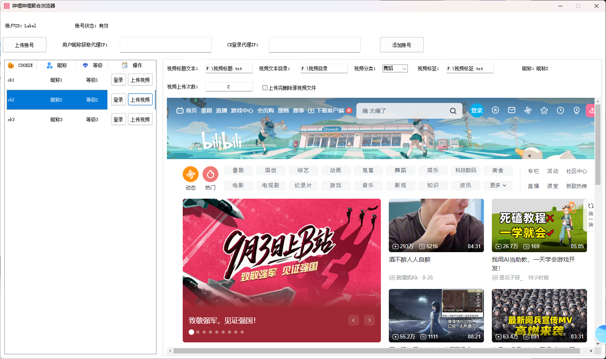Open the favorites star icon
Image resolution: width=606 pixels, height=359 pixels.
544,110
